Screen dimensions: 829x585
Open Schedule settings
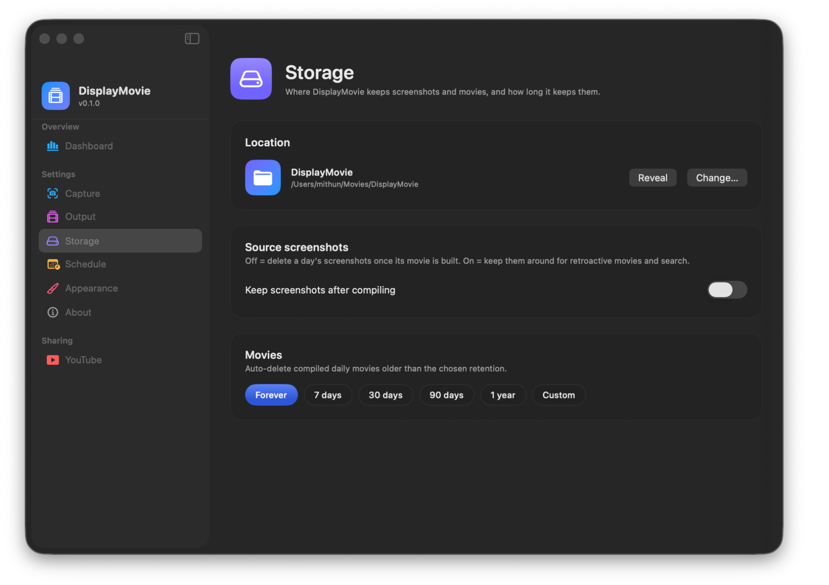(120, 264)
